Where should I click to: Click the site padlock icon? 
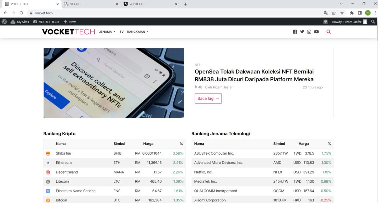tap(31, 13)
